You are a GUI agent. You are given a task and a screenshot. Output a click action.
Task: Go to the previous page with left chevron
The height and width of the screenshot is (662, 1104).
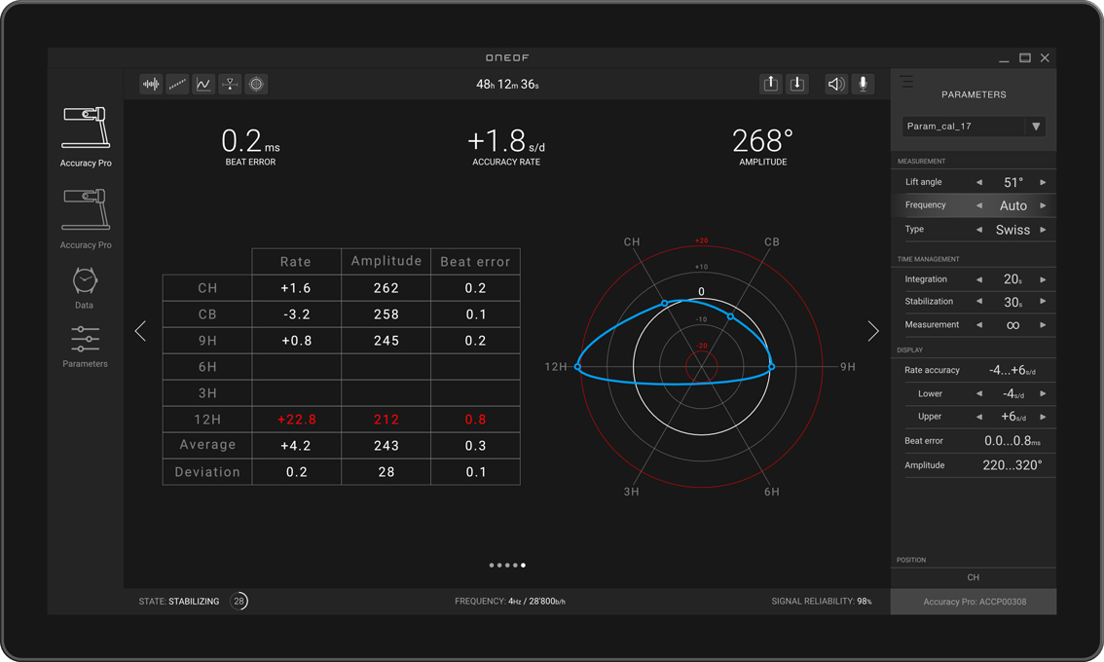[140, 331]
